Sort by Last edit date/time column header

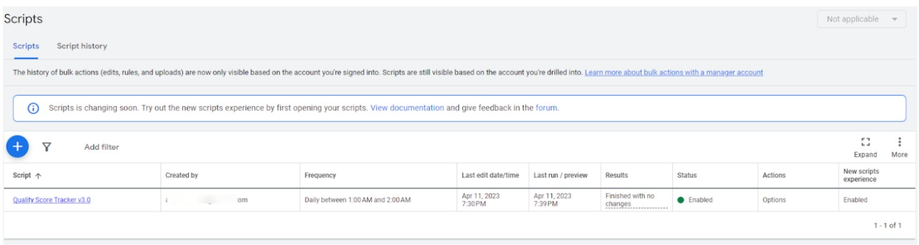(x=490, y=175)
